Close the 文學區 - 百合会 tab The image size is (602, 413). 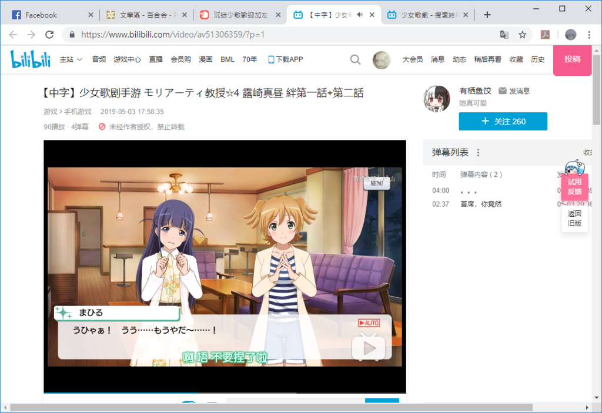(184, 15)
